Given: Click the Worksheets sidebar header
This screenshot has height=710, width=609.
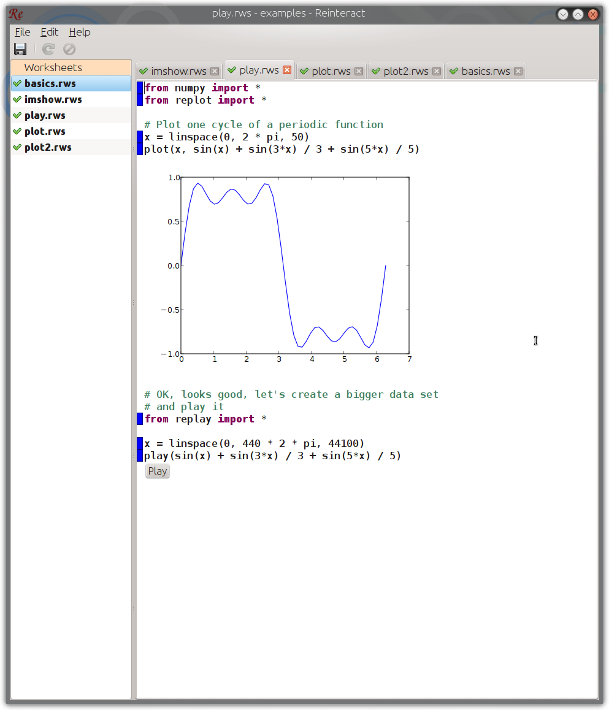Looking at the screenshot, I should pos(71,67).
